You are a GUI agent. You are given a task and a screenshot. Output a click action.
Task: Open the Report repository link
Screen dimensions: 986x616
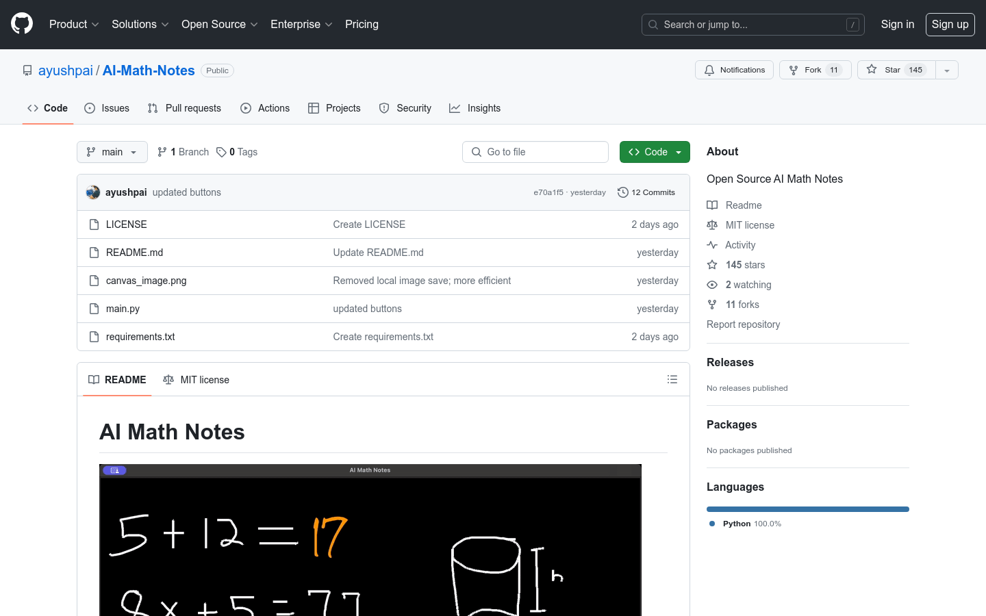(743, 324)
